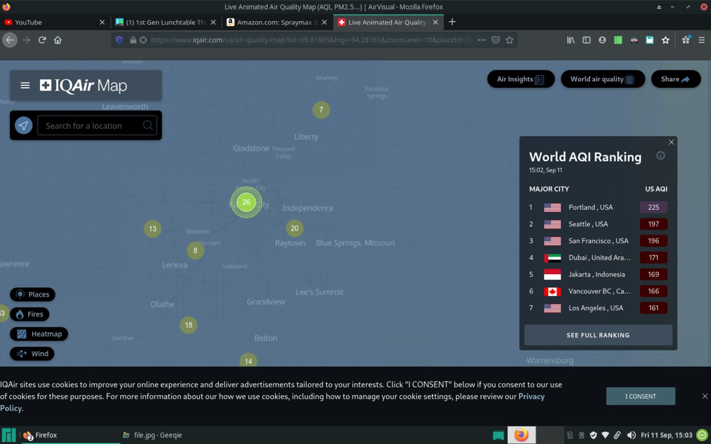The image size is (711, 444).
Task: Click the site security padlock icon
Action: click(133, 40)
